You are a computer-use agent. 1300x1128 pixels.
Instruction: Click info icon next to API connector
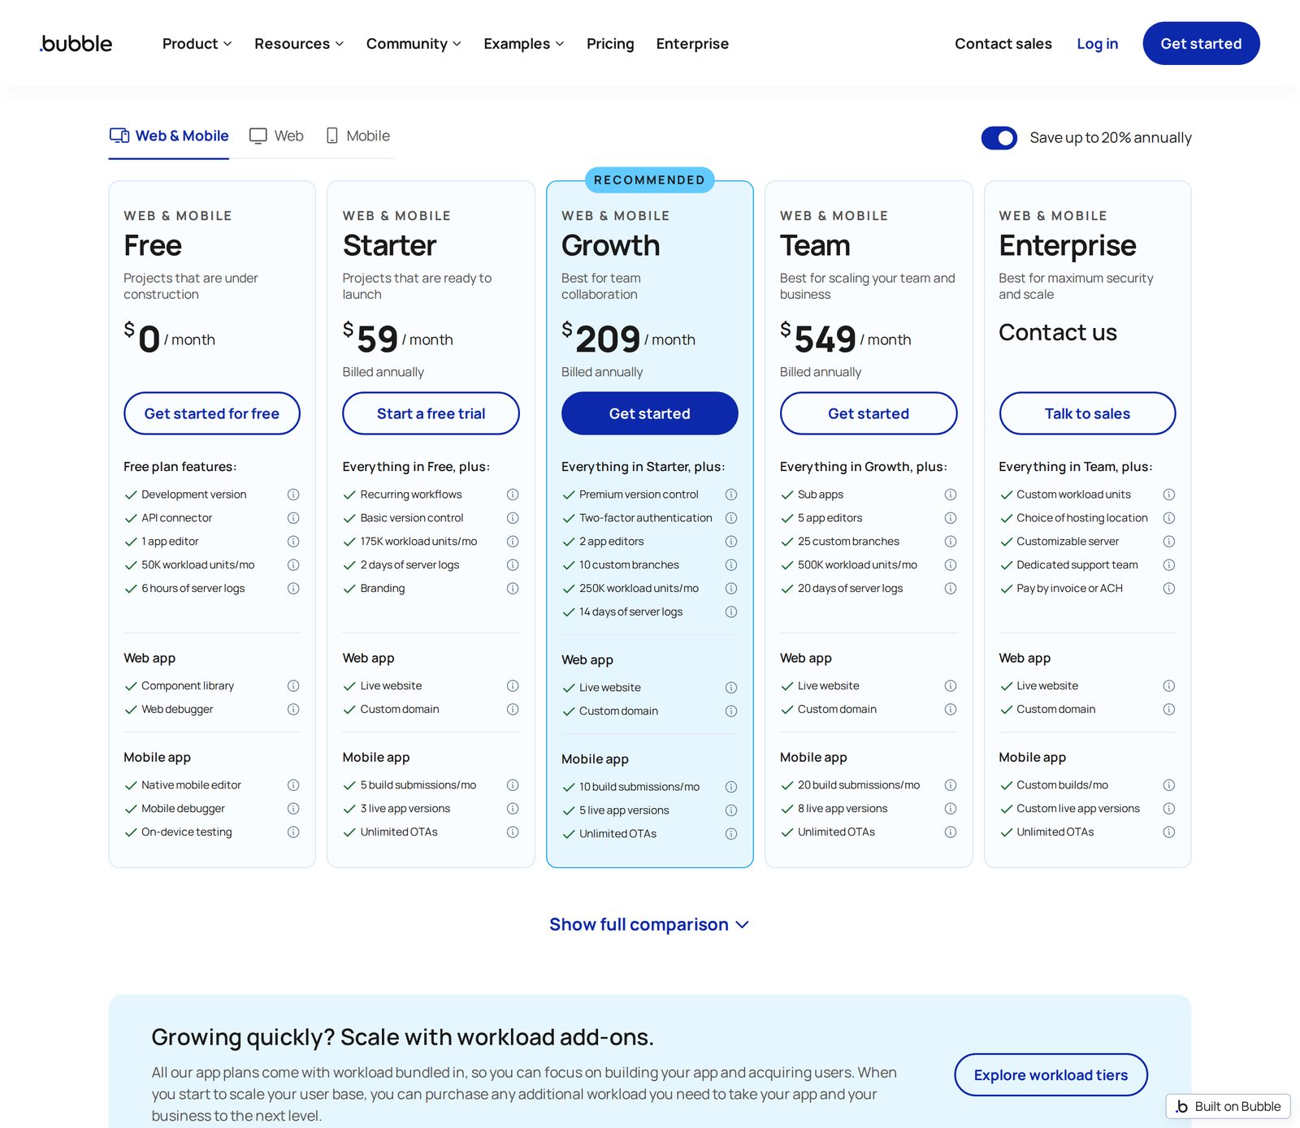pyautogui.click(x=293, y=518)
